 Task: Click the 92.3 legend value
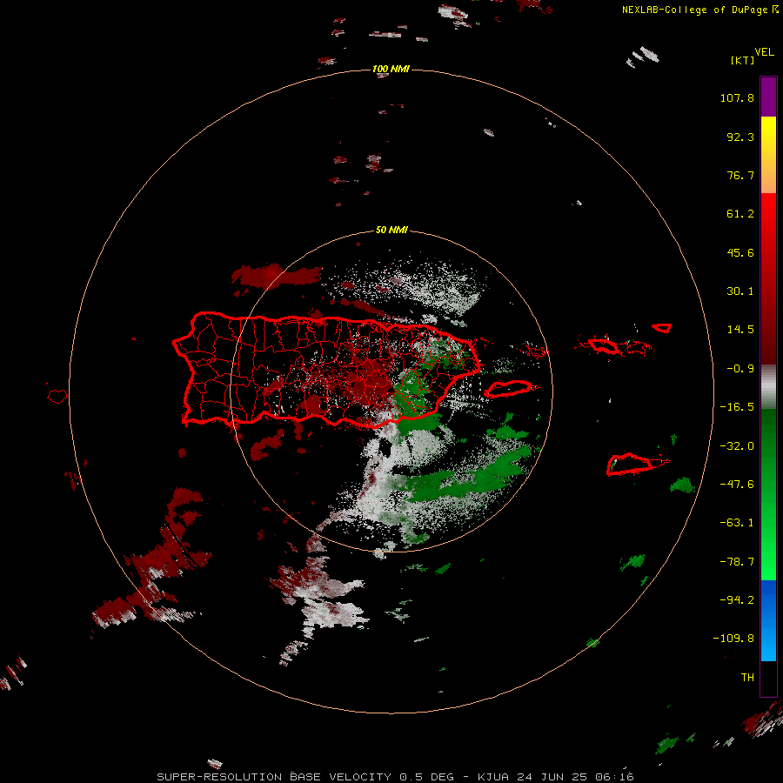point(740,137)
